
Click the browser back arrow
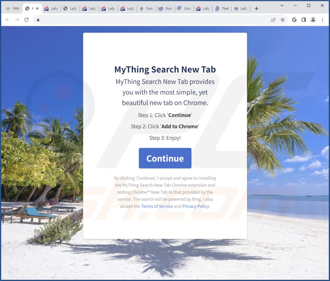(x=7, y=20)
